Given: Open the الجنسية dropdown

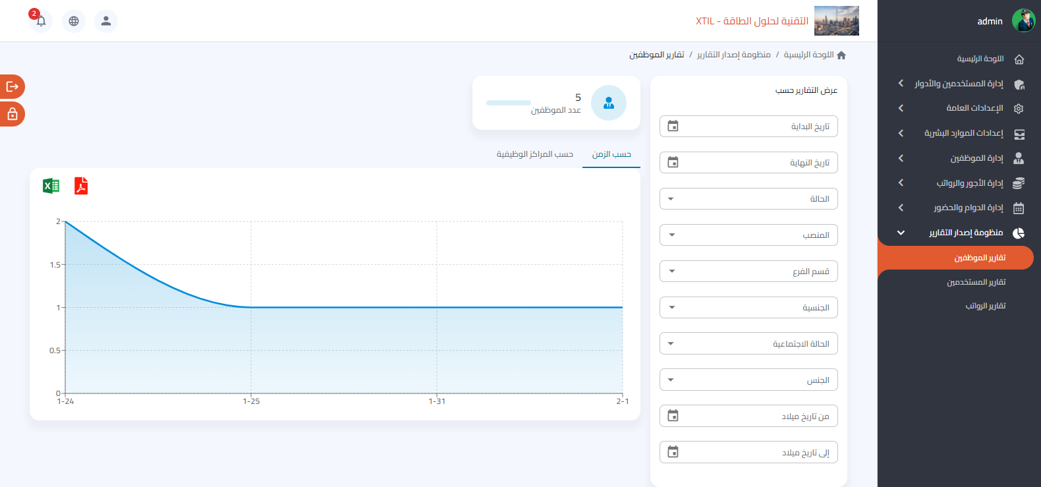Looking at the screenshot, I should 748,308.
